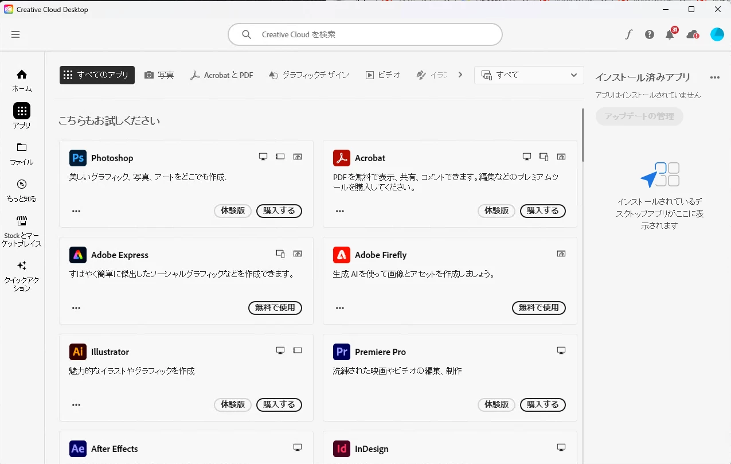Image resolution: width=731 pixels, height=464 pixels.
Task: Click 無料で使用 for Adobe Express
Action: [275, 307]
